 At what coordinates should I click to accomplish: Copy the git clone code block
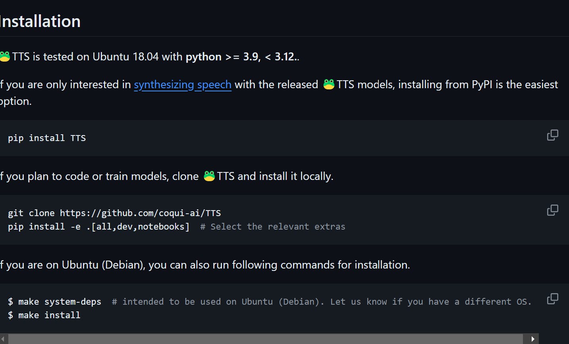552,210
